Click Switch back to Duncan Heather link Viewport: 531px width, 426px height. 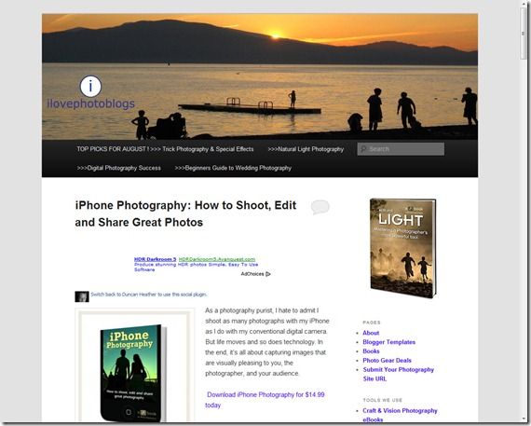coord(149,295)
